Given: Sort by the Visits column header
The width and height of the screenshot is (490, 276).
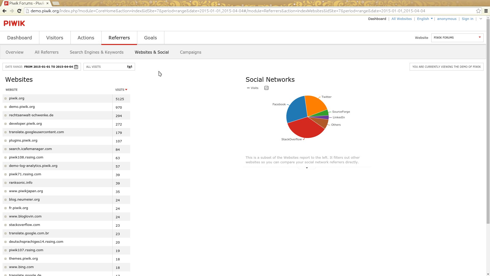Looking at the screenshot, I should point(121,90).
